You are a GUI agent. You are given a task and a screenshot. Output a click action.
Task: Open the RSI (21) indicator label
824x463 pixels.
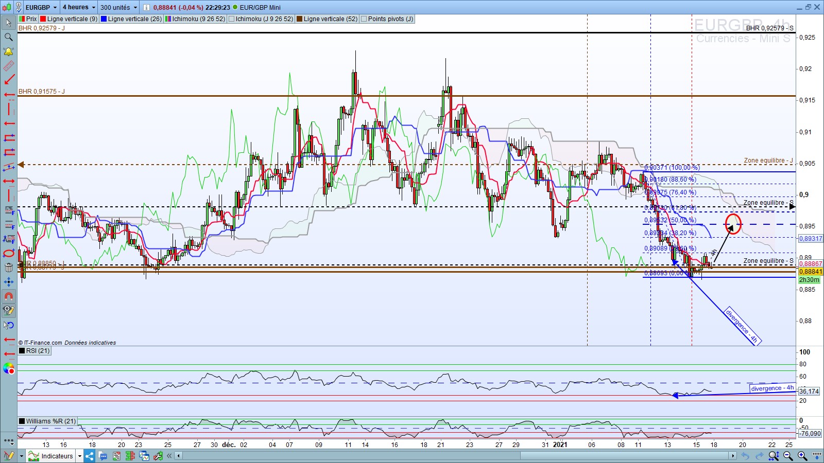[35, 351]
